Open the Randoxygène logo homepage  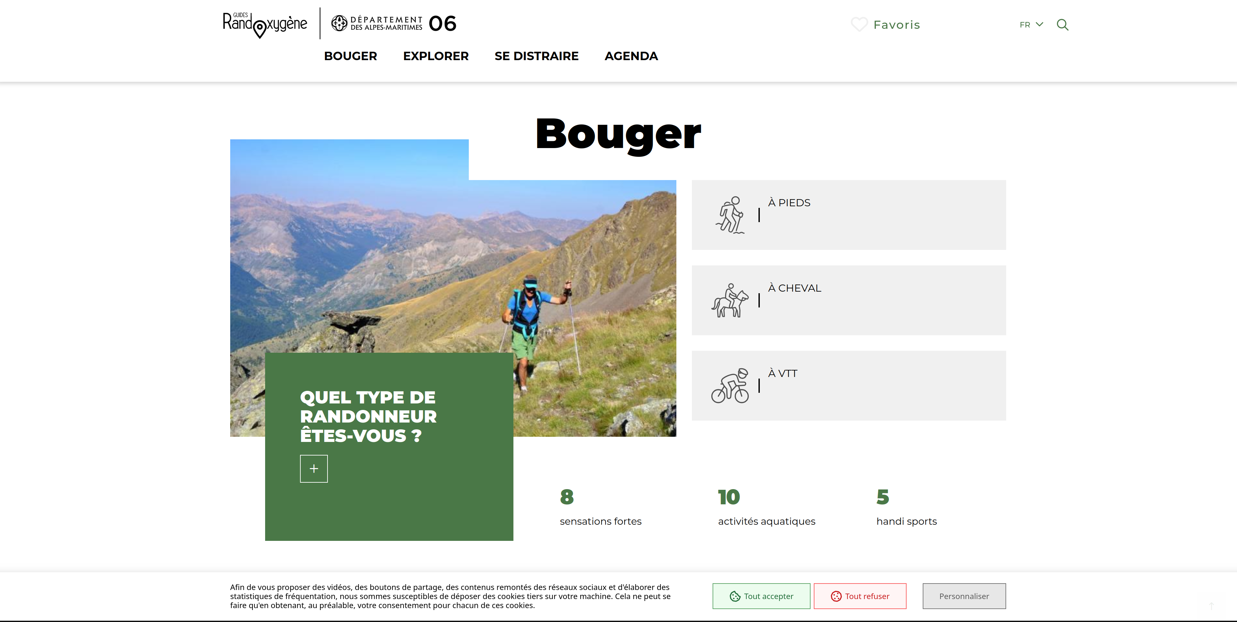(x=264, y=24)
